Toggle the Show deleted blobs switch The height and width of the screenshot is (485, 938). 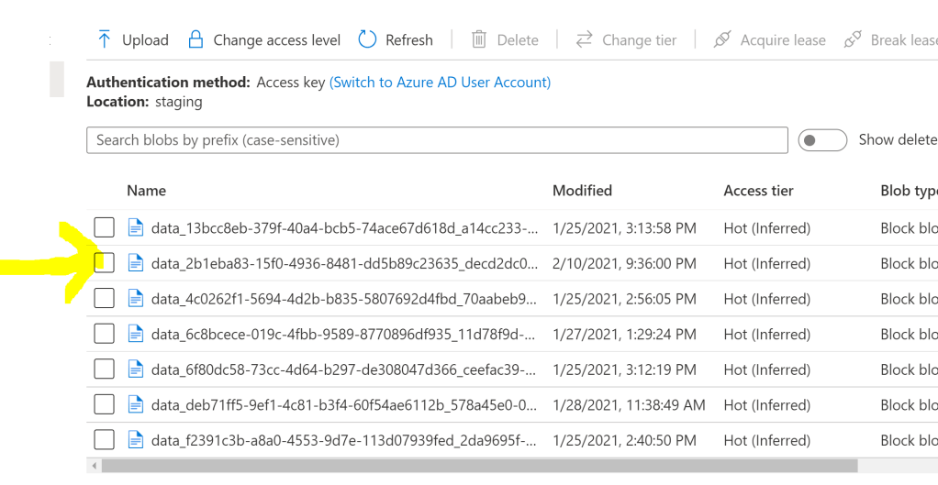tap(821, 140)
